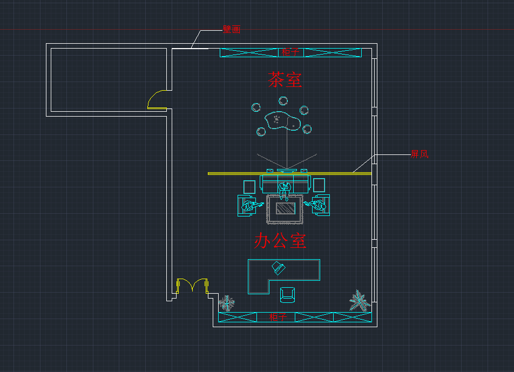Select the palm plant by the right wall
Image resolution: width=514 pixels, height=372 pixels.
[x=359, y=301]
